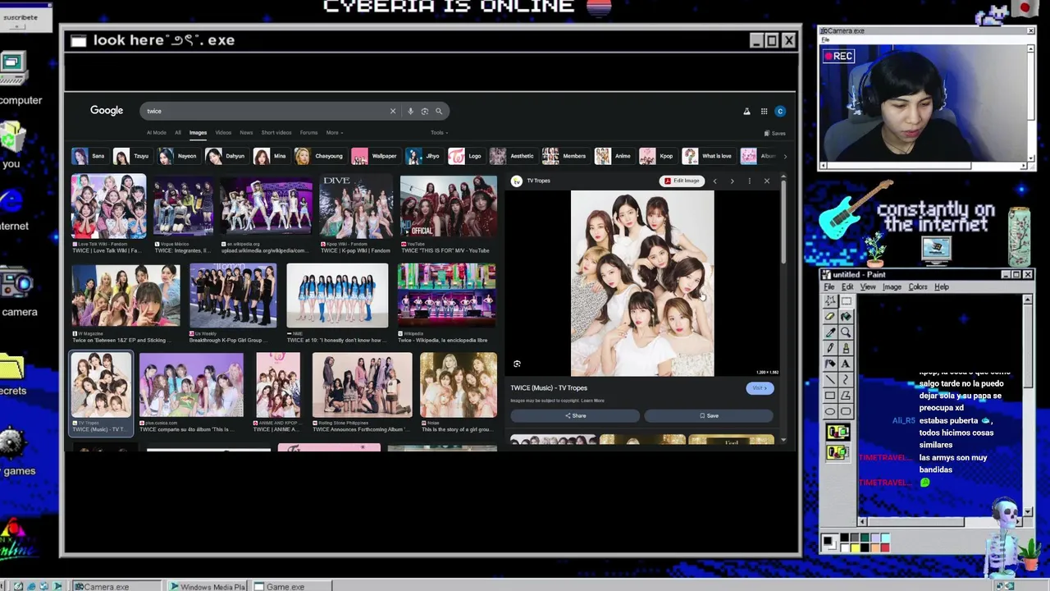Filter by the Wallpaper chip
This screenshot has height=591, width=1050.
(x=376, y=156)
